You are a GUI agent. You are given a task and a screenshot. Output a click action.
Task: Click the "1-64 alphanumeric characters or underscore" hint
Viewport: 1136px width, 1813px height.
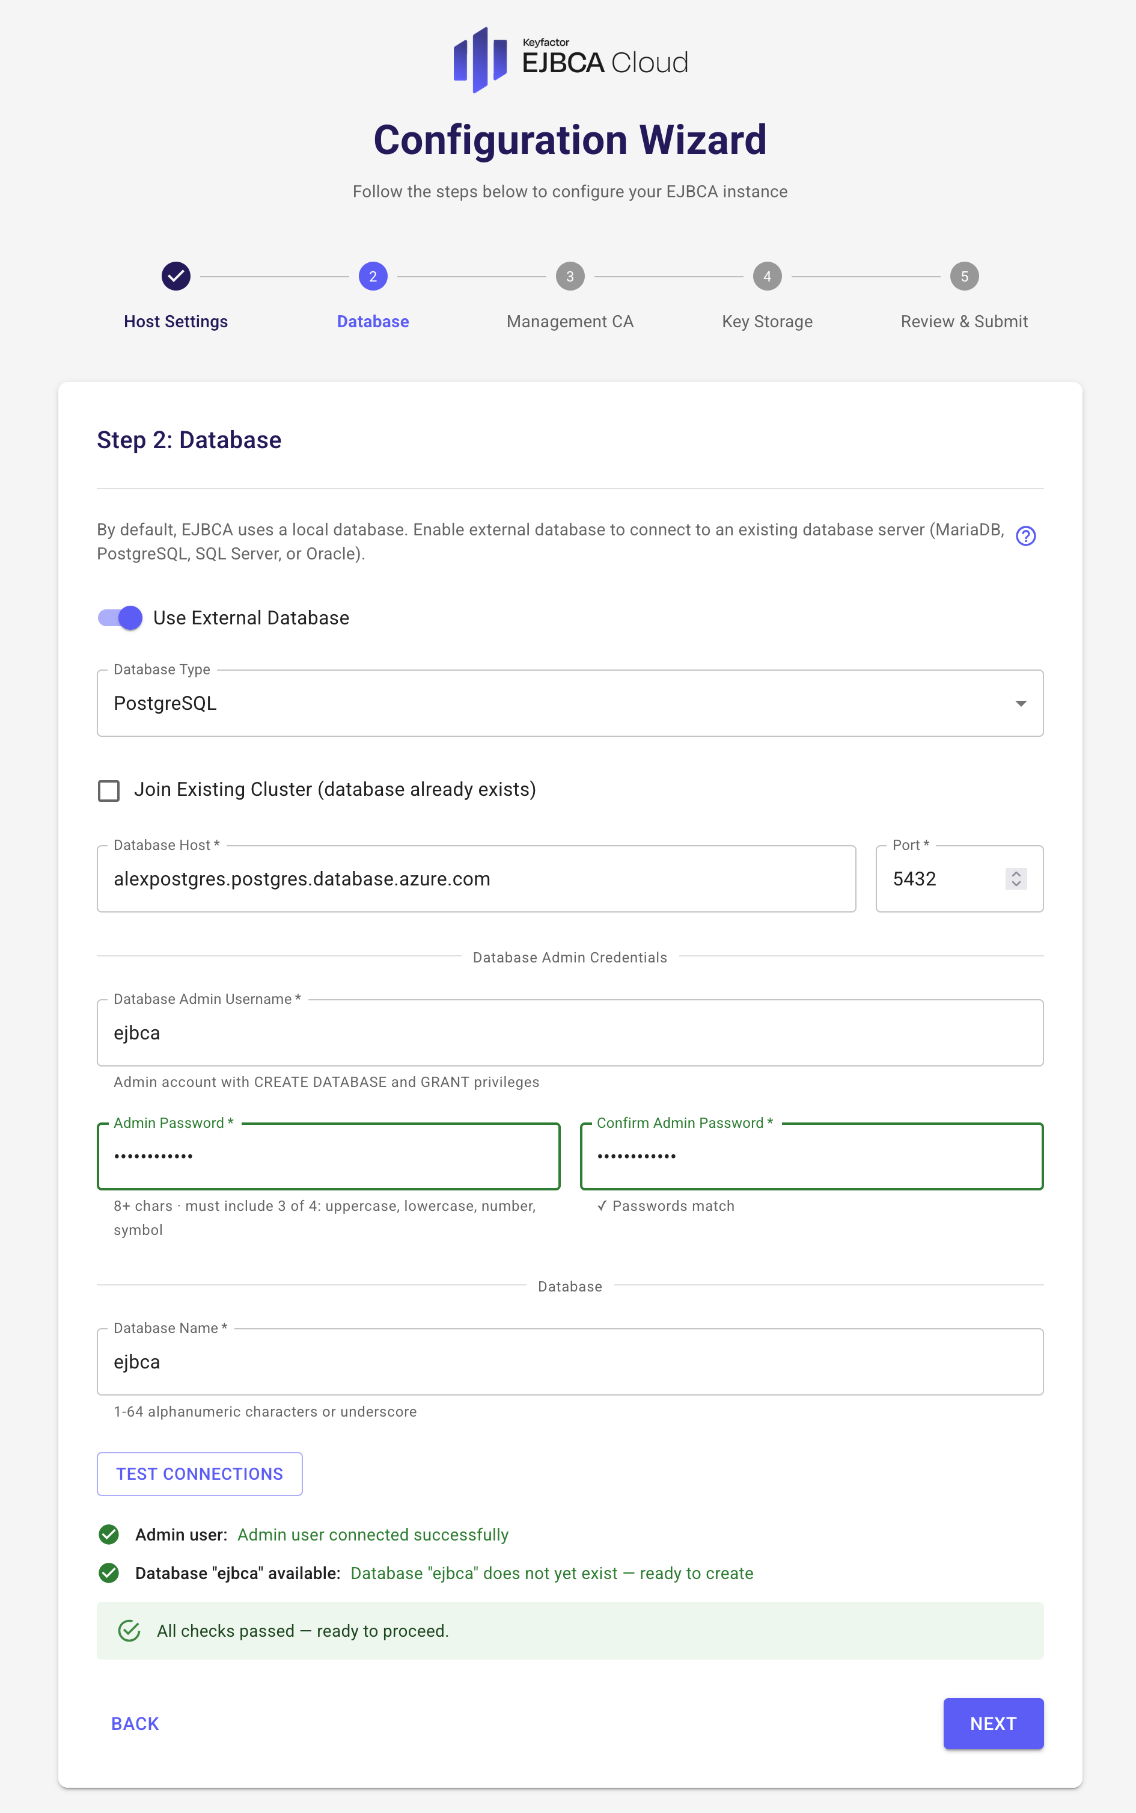point(265,1411)
